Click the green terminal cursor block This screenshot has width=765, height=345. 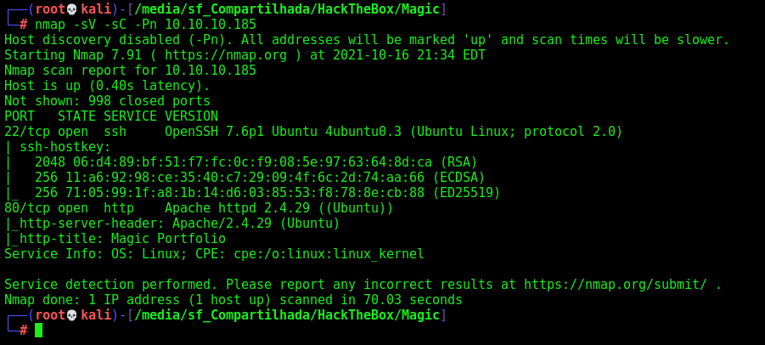[38, 331]
